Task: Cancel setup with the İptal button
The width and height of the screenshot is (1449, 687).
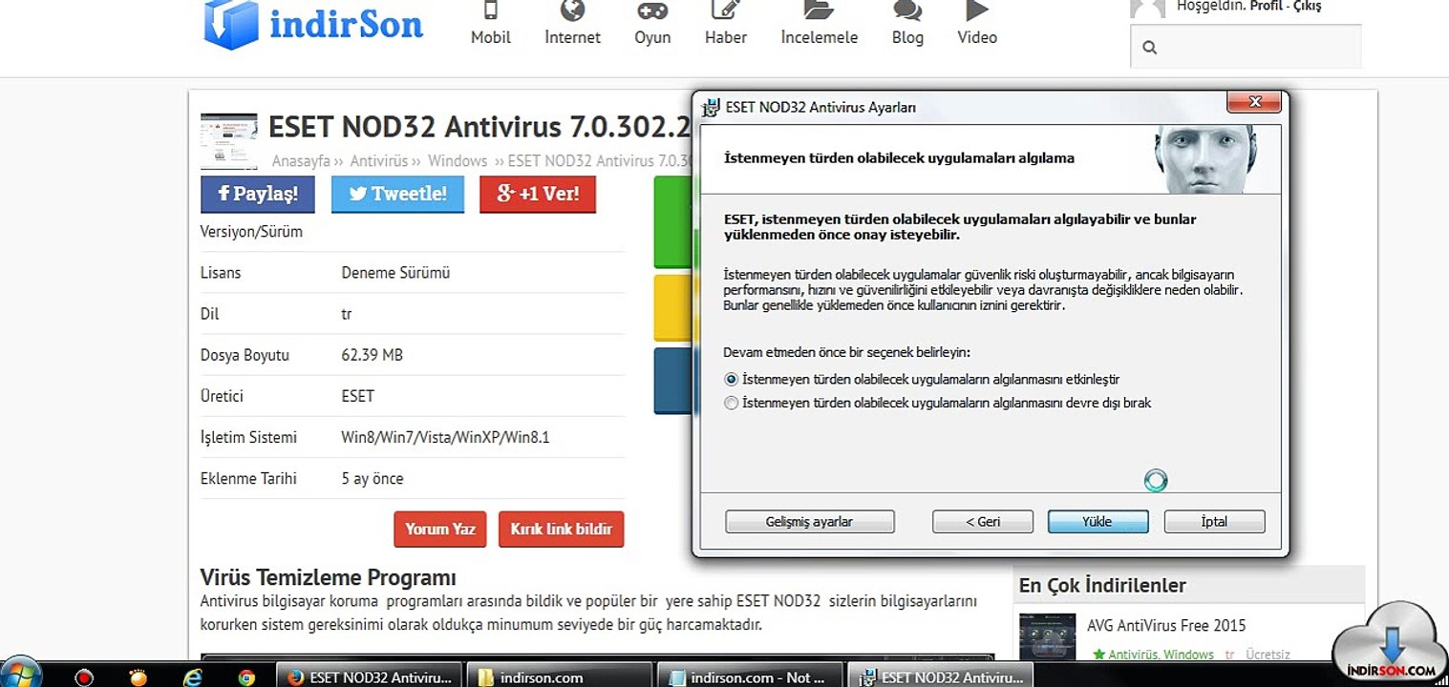Action: (x=1215, y=522)
